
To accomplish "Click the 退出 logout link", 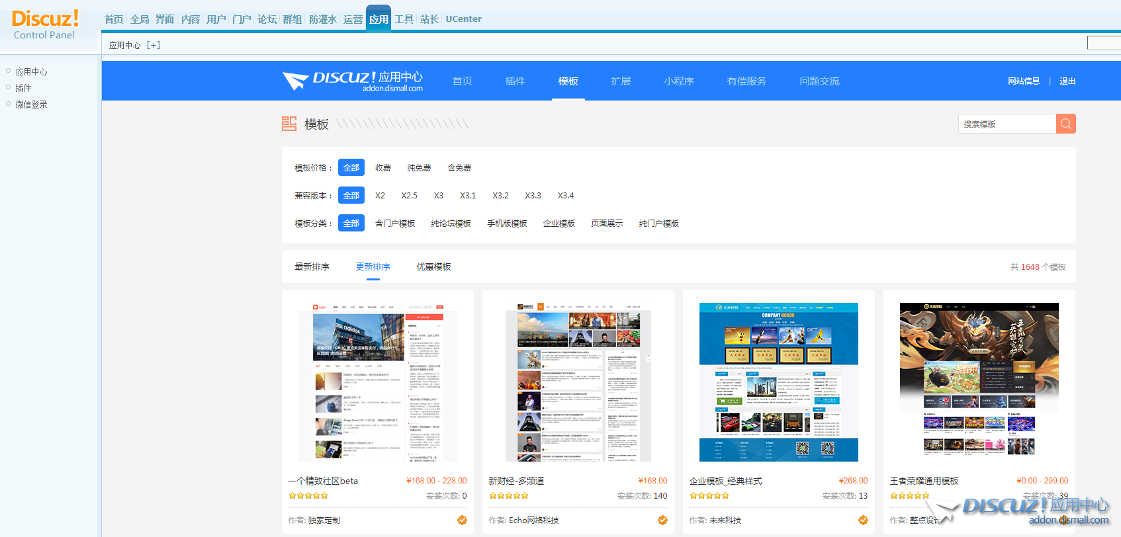I will 1067,81.
